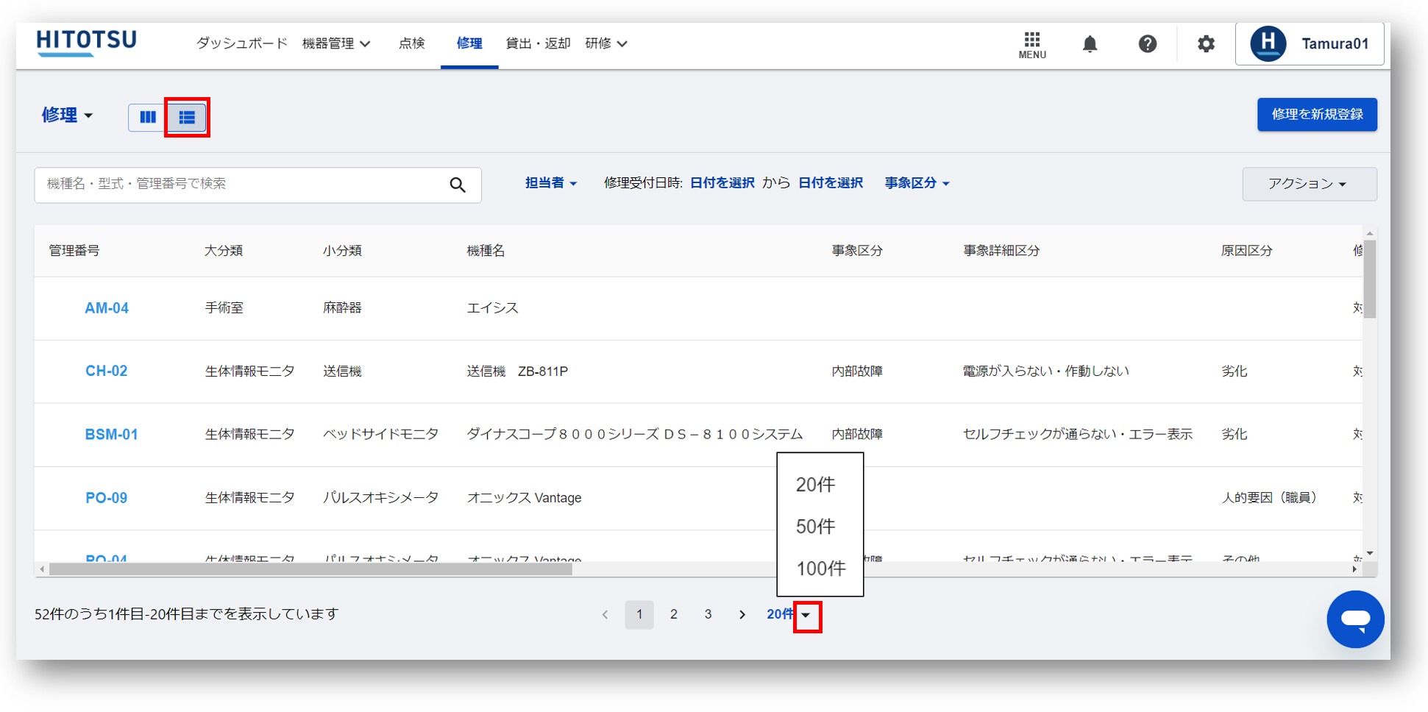Viewport: 1428px width, 712px height.
Task: Click the vertical table scrollbar thumb
Action: [x=1369, y=280]
